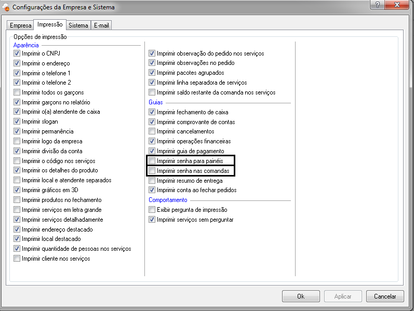Disable Imprimir gráficos em 3D

[17, 190]
